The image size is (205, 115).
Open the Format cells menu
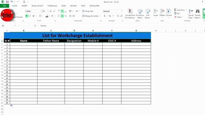click(169, 13)
